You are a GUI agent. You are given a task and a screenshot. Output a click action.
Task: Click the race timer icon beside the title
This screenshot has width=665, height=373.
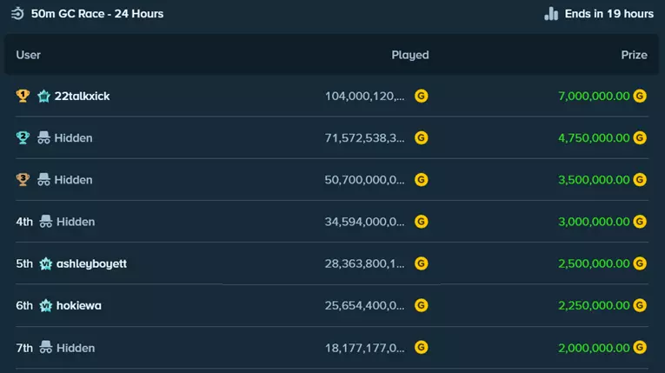pos(17,14)
